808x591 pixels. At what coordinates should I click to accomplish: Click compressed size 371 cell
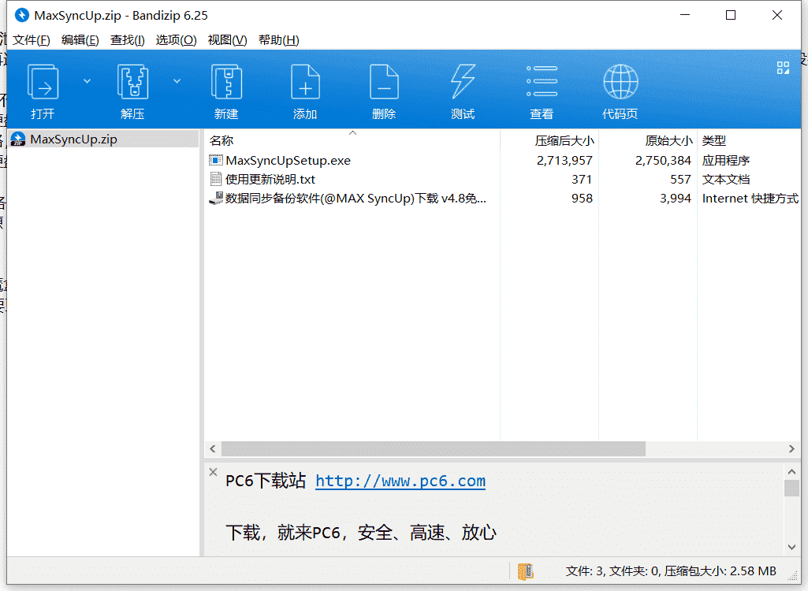pos(581,180)
